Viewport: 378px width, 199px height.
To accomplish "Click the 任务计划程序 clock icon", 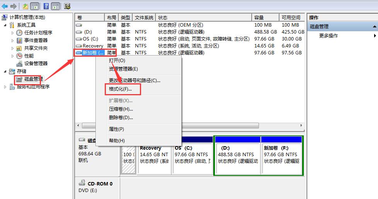I will point(19,33).
